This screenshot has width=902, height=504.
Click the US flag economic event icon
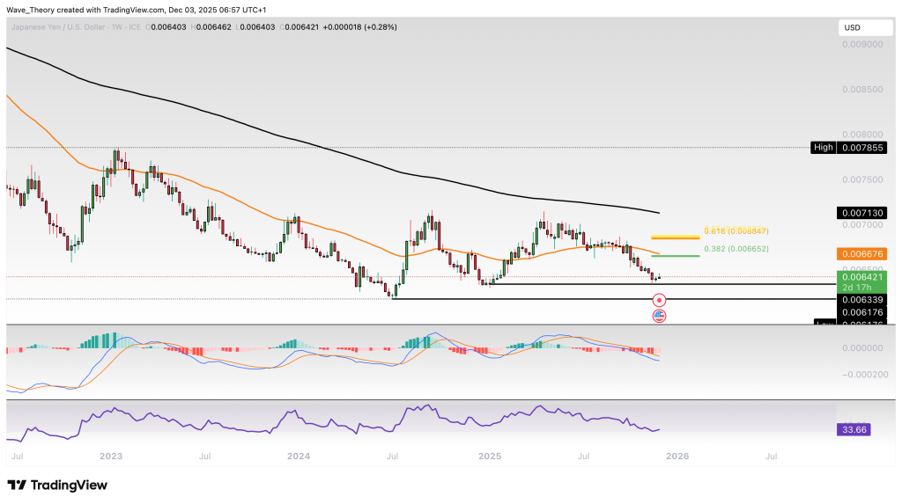pyautogui.click(x=659, y=315)
